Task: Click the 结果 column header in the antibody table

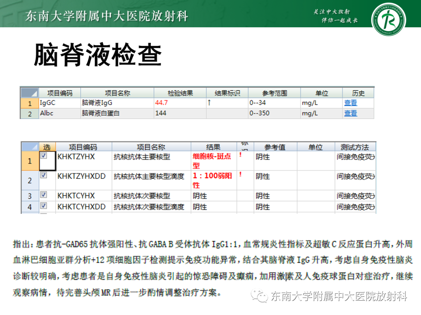Action: (x=214, y=147)
